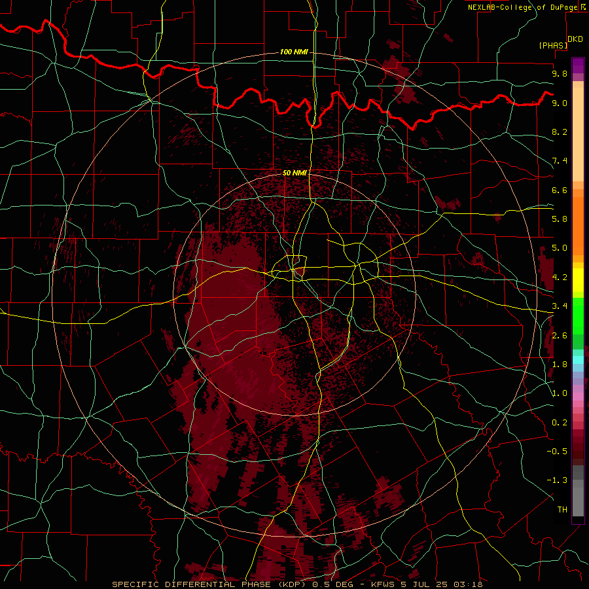Click the 50 NMI range ring label
Image resolution: width=589 pixels, height=589 pixels.
coord(294,173)
